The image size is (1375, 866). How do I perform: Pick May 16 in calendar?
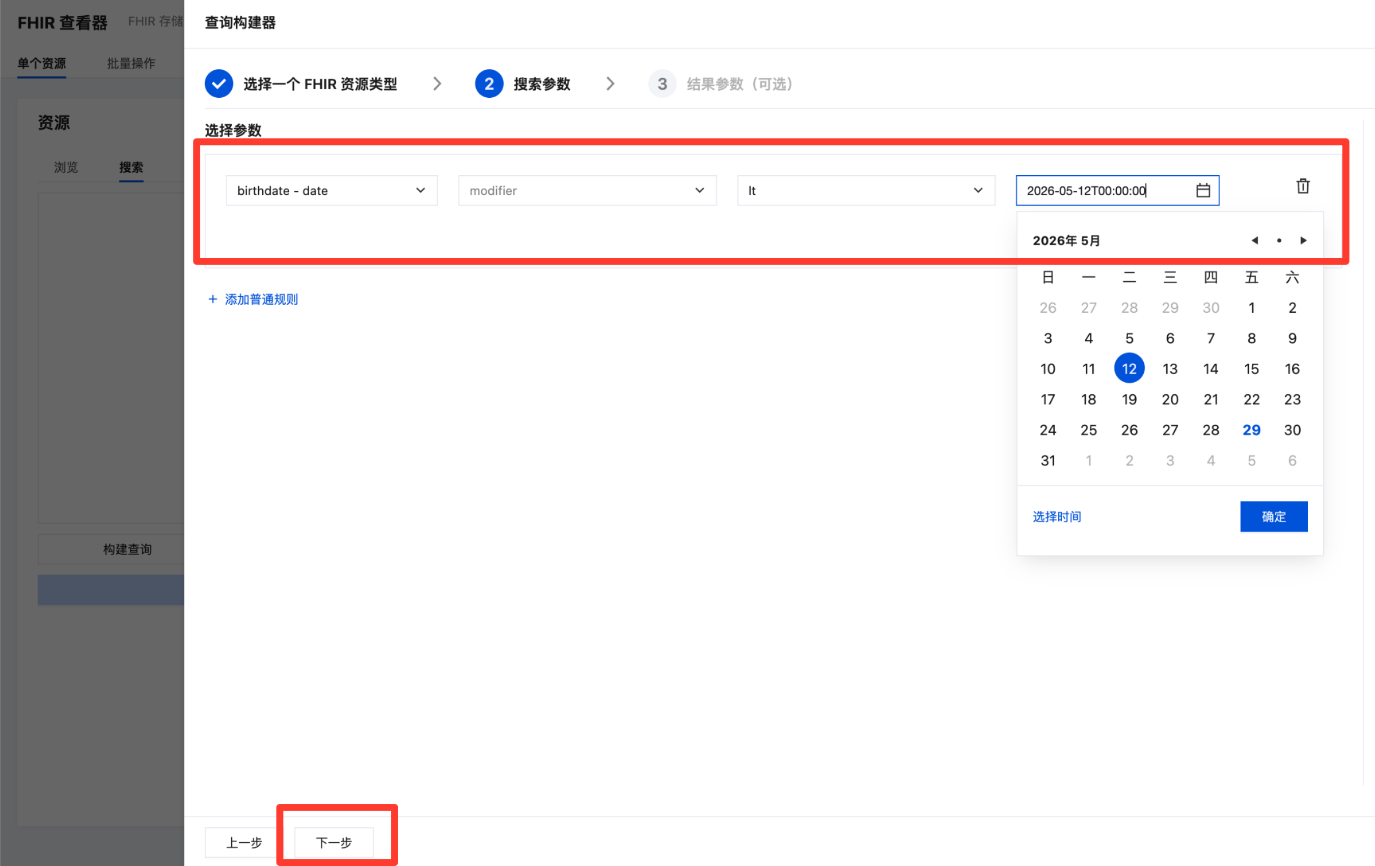(x=1291, y=368)
